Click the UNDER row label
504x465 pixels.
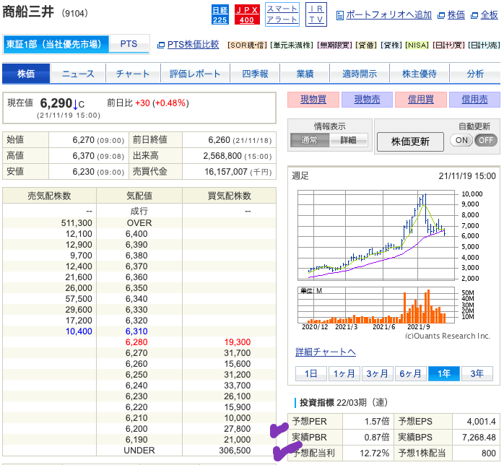point(139,451)
